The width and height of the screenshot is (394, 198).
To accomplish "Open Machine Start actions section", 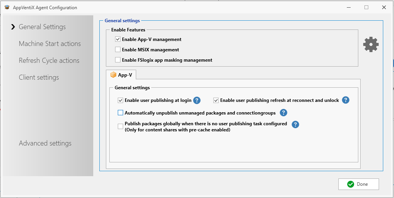I will [49, 44].
